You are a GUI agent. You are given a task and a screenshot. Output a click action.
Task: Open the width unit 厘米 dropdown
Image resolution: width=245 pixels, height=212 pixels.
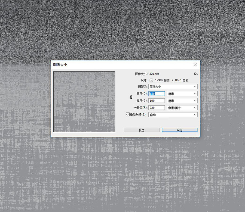(x=182, y=93)
